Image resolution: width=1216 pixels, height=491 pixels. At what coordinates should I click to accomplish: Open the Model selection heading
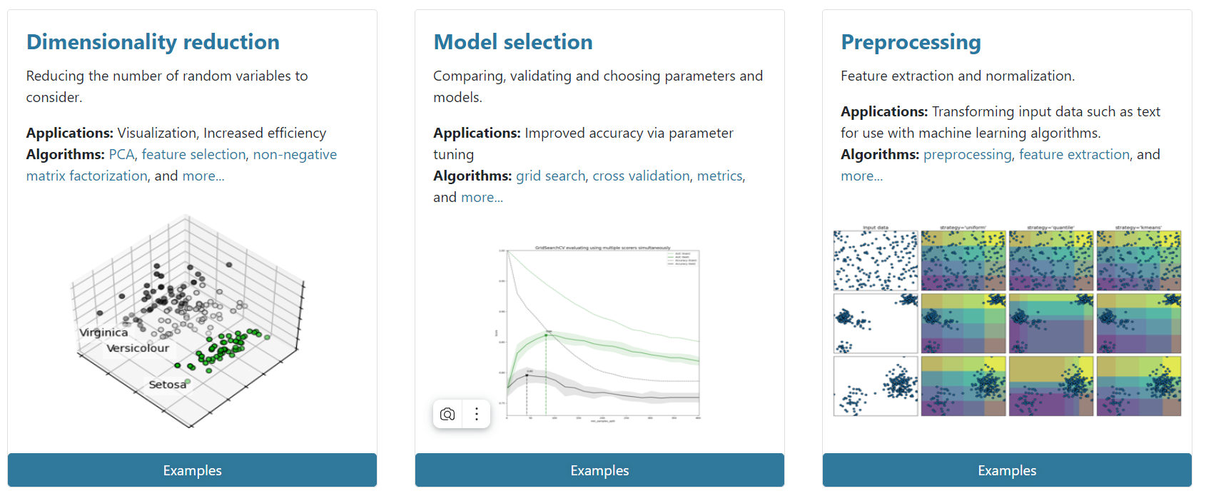click(x=513, y=42)
